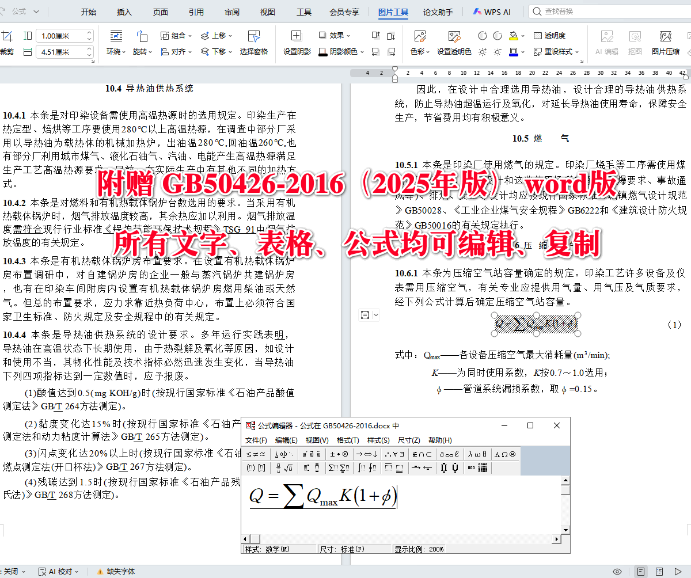
Task: Click the picture outline color swatch
Action: [514, 52]
